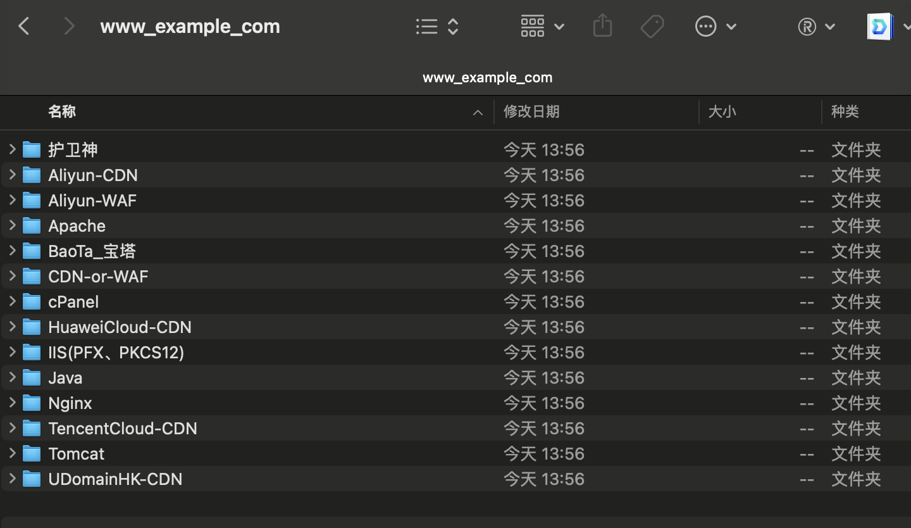Click the 大小 column header
The width and height of the screenshot is (911, 528).
(722, 112)
